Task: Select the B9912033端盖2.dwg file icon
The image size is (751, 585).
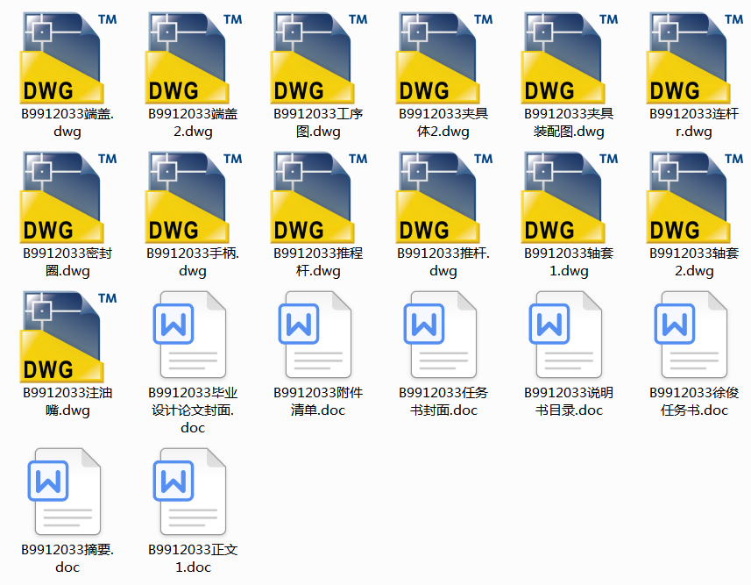Action: (193, 58)
